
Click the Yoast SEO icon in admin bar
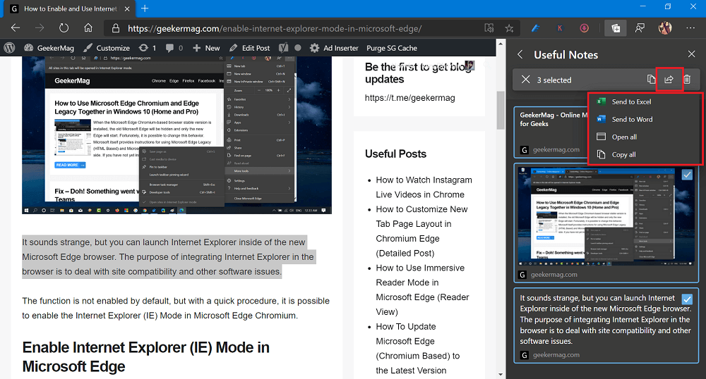(283, 48)
